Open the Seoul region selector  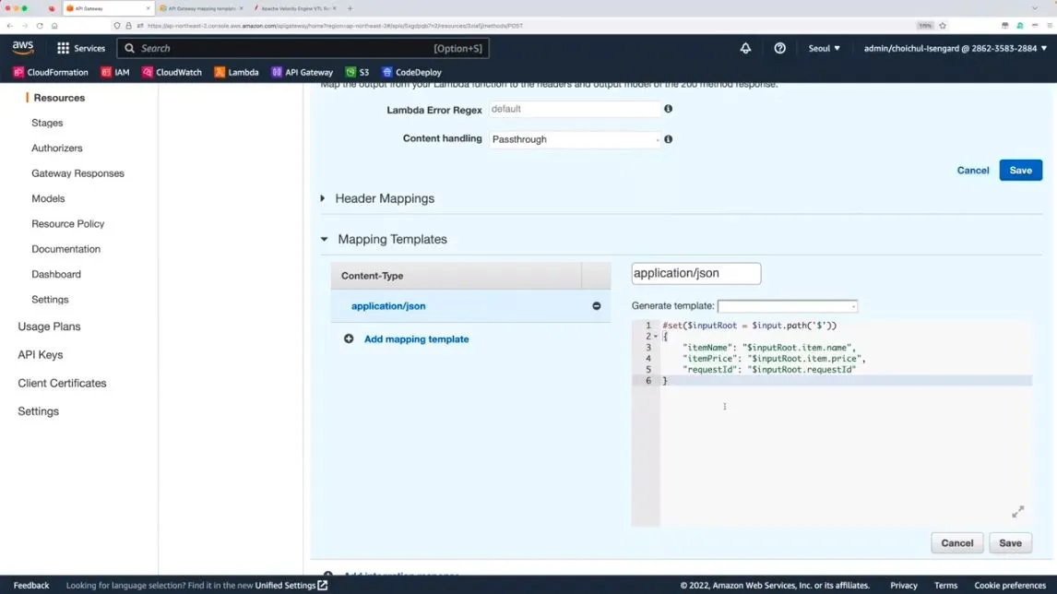[x=824, y=49]
